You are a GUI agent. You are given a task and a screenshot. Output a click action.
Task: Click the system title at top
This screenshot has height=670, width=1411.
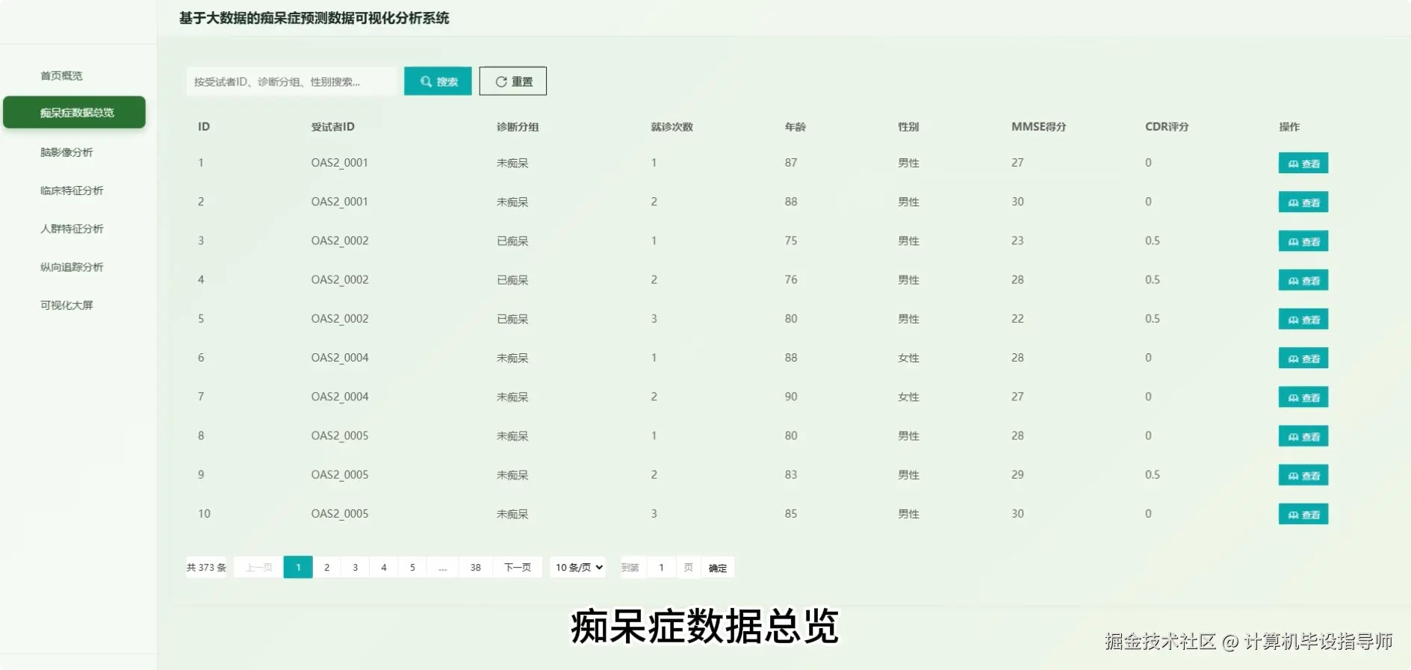[314, 18]
